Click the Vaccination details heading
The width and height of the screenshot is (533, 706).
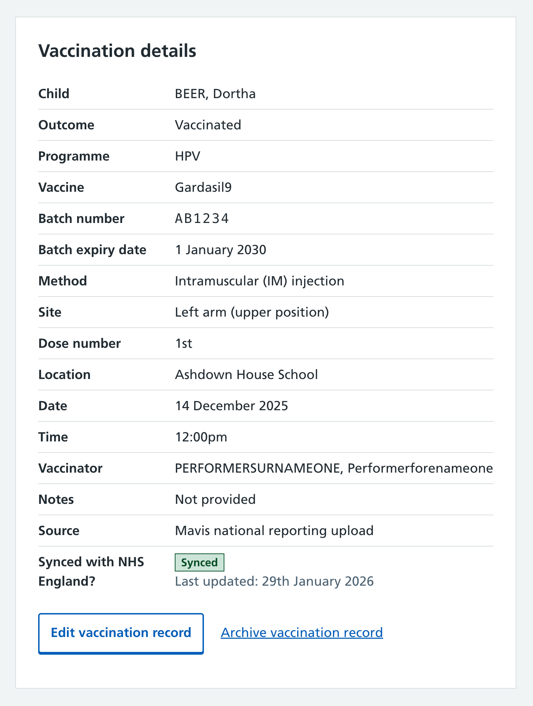coord(117,51)
